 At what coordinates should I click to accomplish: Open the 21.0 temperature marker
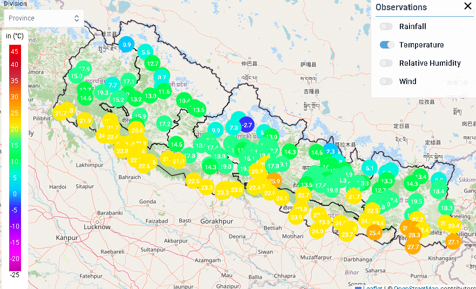178,161
